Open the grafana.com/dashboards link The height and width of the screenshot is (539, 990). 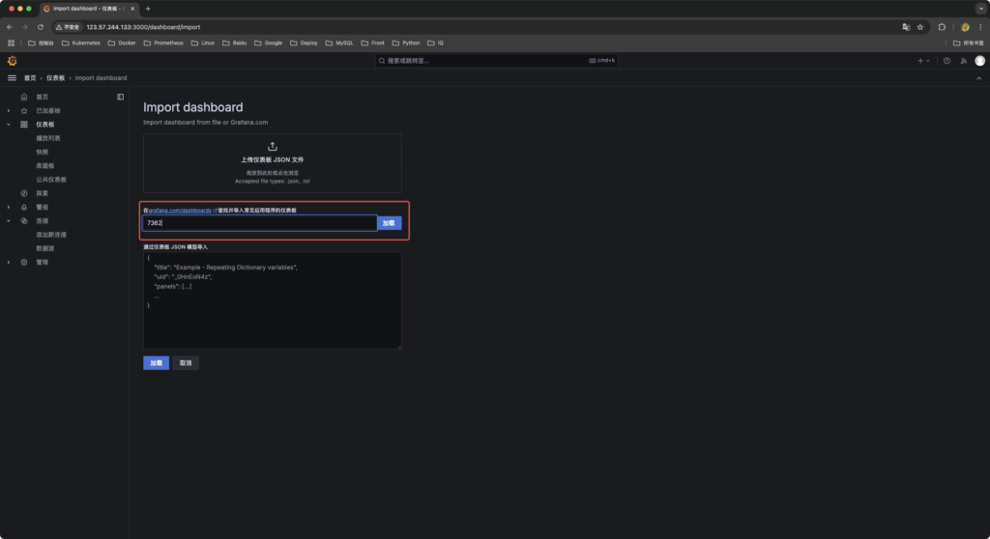[x=180, y=210]
